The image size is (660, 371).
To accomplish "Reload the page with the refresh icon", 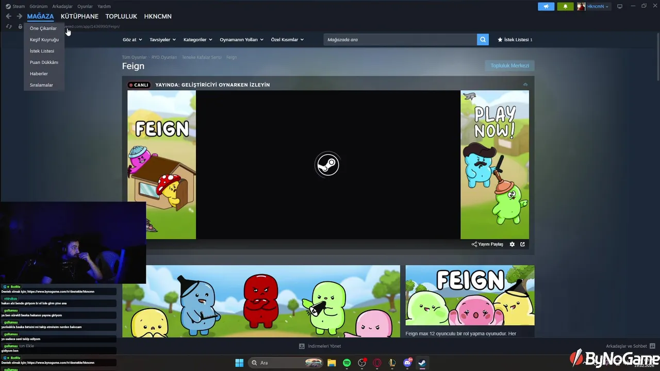I will click(9, 26).
